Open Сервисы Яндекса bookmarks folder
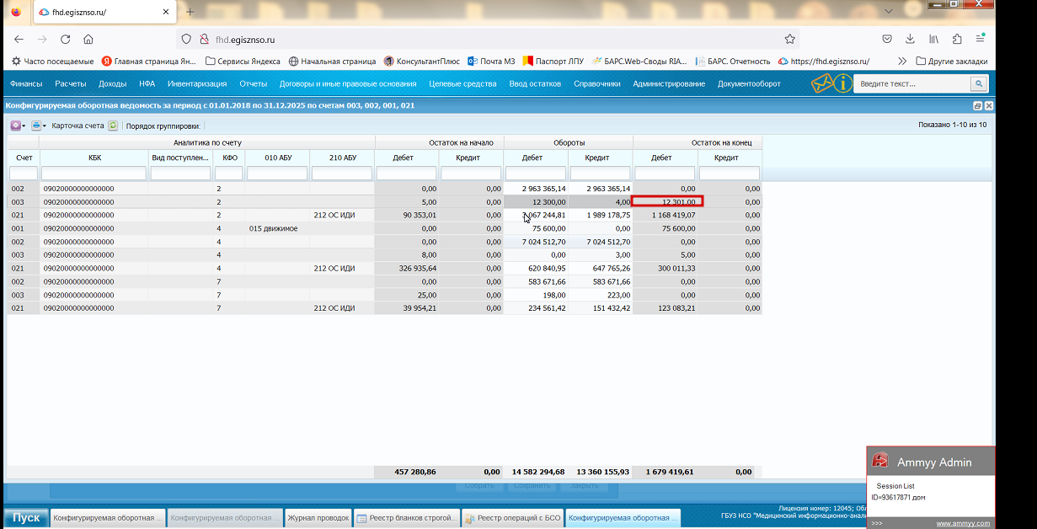 [x=243, y=61]
